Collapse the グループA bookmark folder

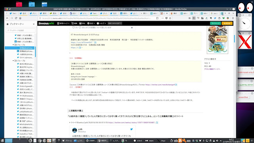point(13,45)
